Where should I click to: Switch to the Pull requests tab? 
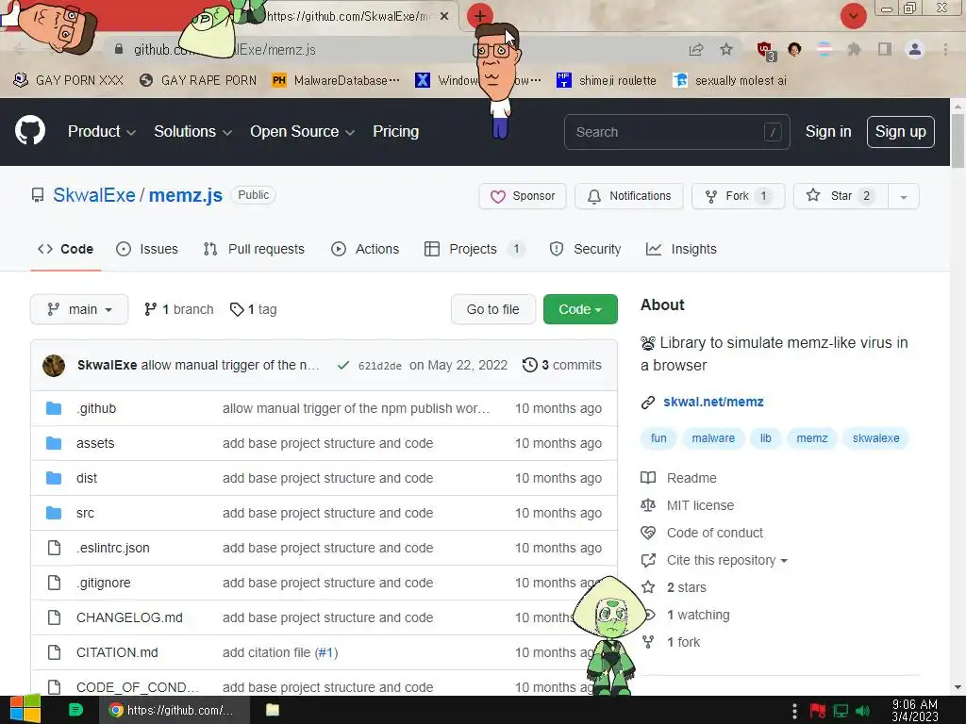(254, 249)
